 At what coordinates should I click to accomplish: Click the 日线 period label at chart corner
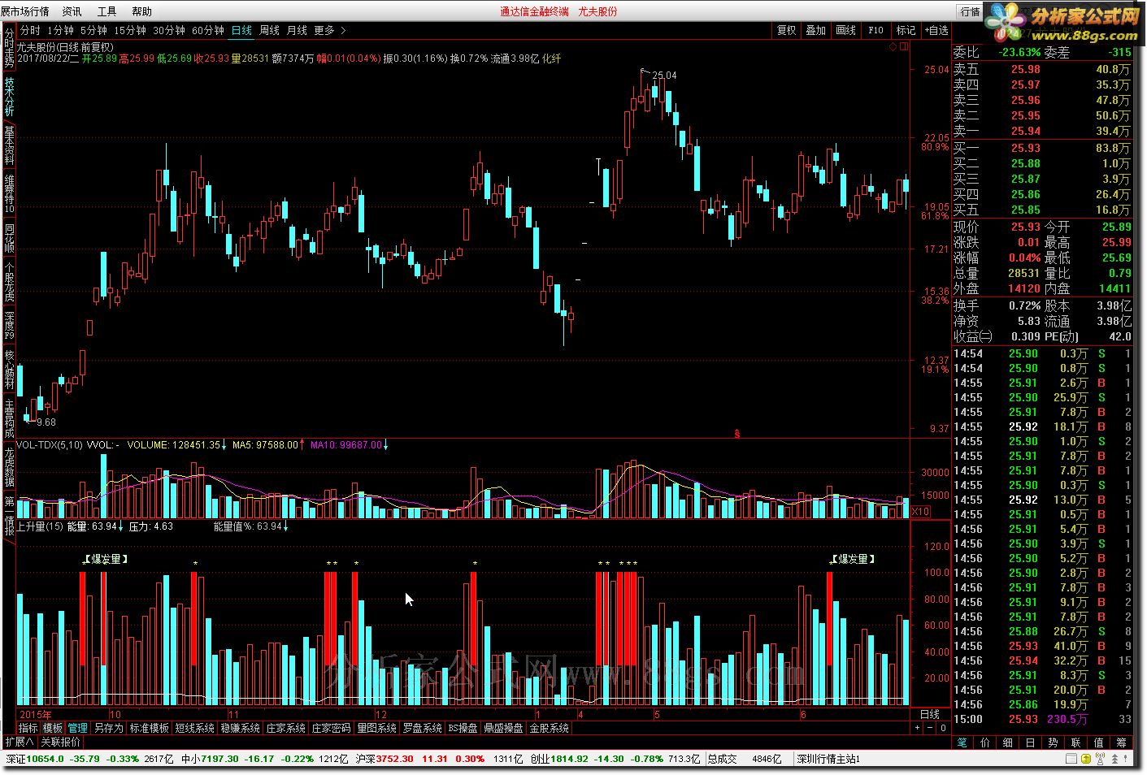929,714
